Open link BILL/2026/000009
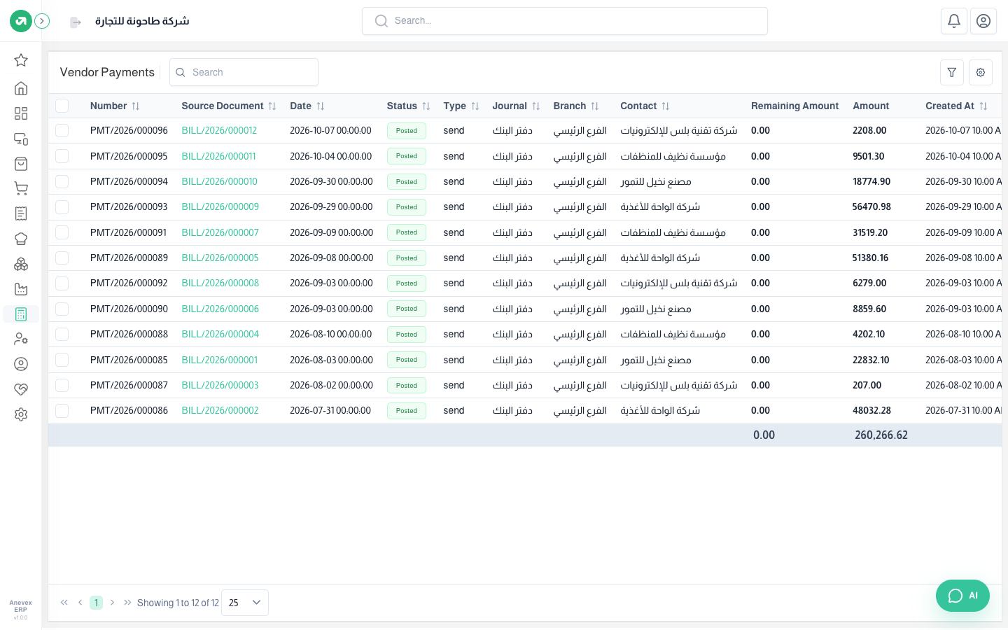The height and width of the screenshot is (630, 1008). pyautogui.click(x=220, y=206)
